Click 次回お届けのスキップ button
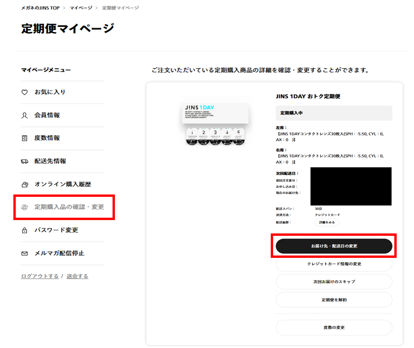The image size is (414, 348). pyautogui.click(x=334, y=282)
